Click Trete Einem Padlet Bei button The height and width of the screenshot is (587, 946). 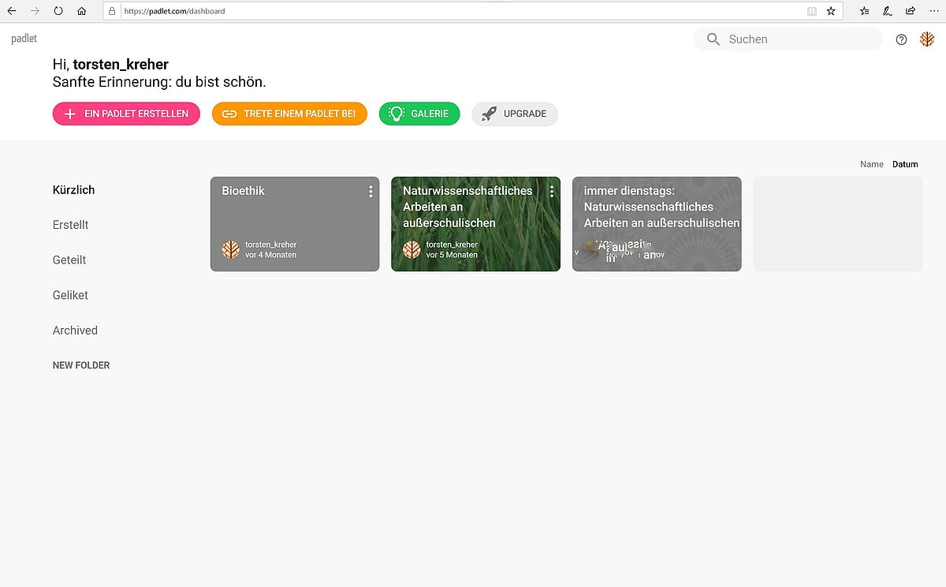(x=289, y=114)
